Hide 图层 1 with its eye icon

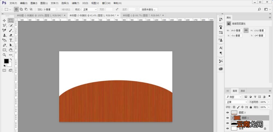227,118
